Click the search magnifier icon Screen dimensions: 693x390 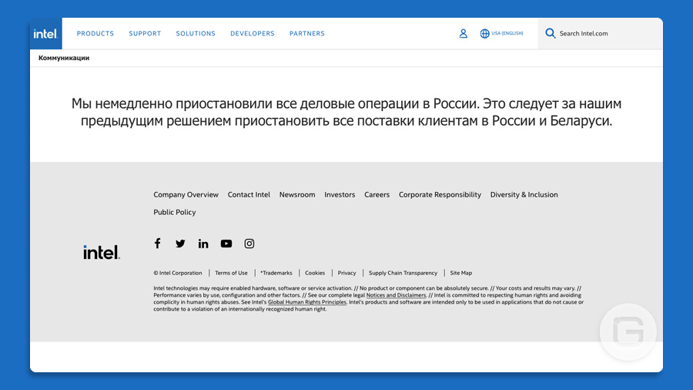pos(551,33)
